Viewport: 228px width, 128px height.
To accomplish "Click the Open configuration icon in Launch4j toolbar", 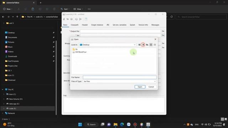I will (x=68, y=19).
